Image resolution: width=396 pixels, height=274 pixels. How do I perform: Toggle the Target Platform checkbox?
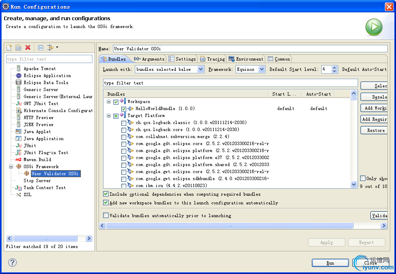[116, 116]
